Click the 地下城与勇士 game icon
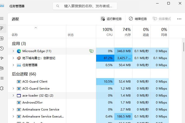 click(x=19, y=58)
